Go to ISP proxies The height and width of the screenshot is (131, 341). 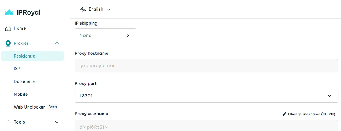coord(17,69)
